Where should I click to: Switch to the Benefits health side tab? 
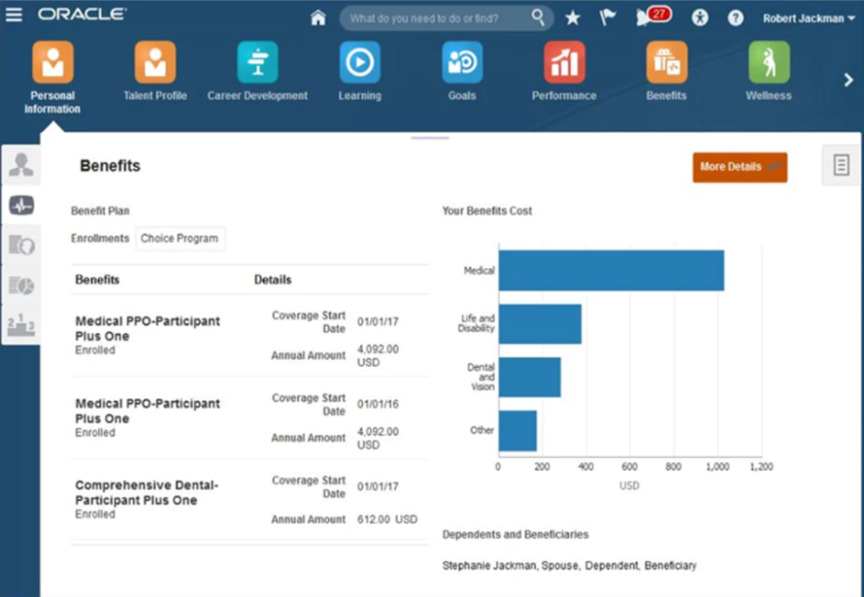point(21,205)
